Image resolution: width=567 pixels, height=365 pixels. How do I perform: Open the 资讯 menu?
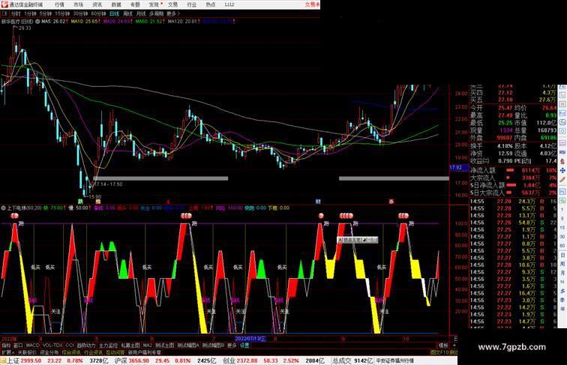coord(97,4)
